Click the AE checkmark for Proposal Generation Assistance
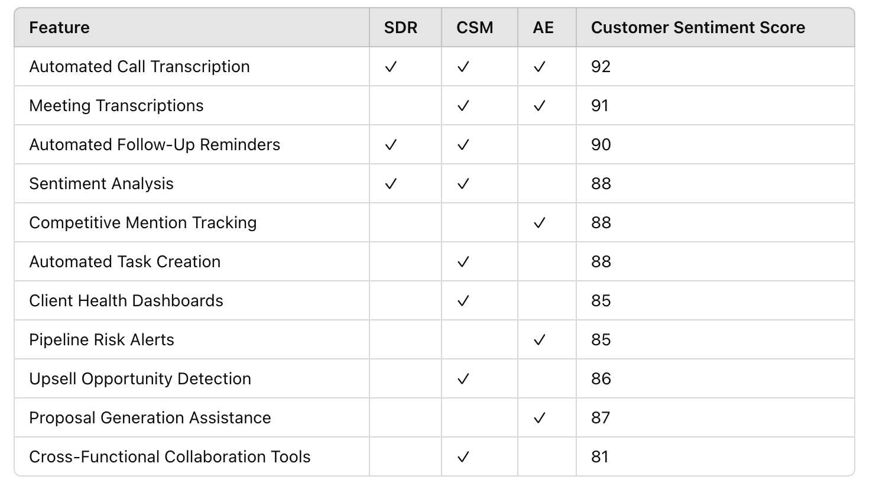Viewport: 876px width, 486px height. point(539,418)
